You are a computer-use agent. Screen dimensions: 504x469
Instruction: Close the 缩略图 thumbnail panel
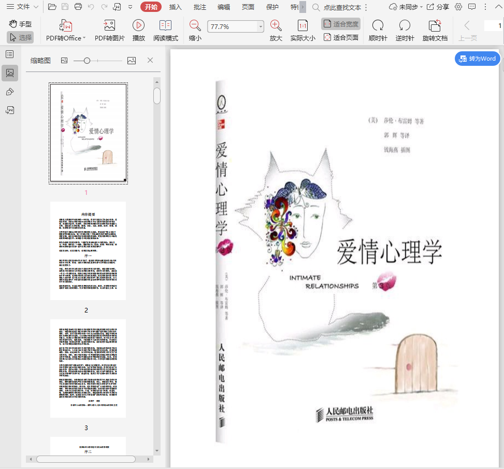(150, 60)
